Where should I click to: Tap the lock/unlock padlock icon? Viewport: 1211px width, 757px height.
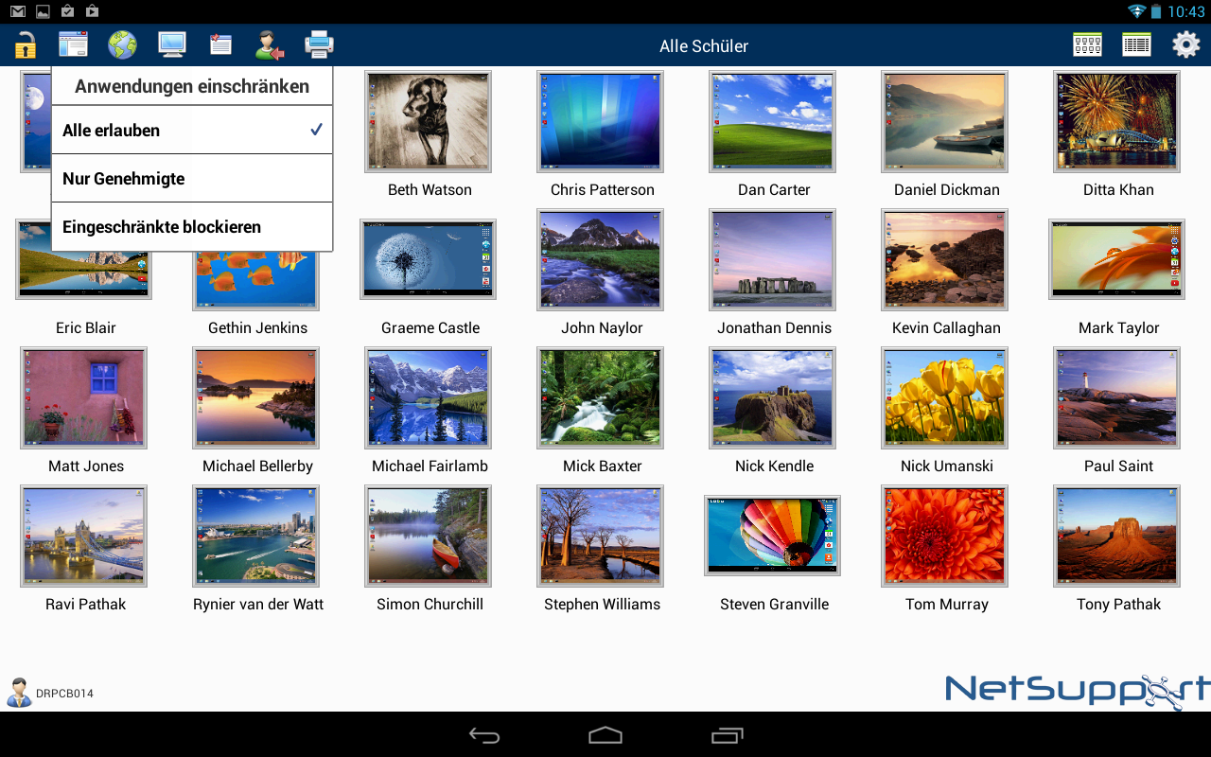click(25, 44)
